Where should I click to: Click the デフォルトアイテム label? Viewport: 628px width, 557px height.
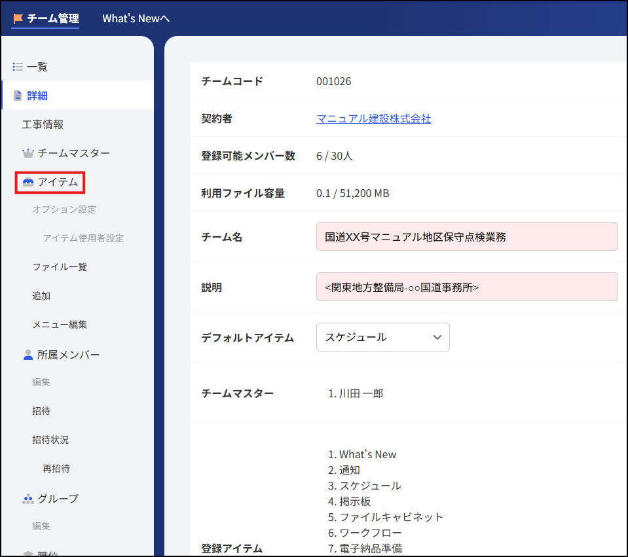click(x=248, y=338)
